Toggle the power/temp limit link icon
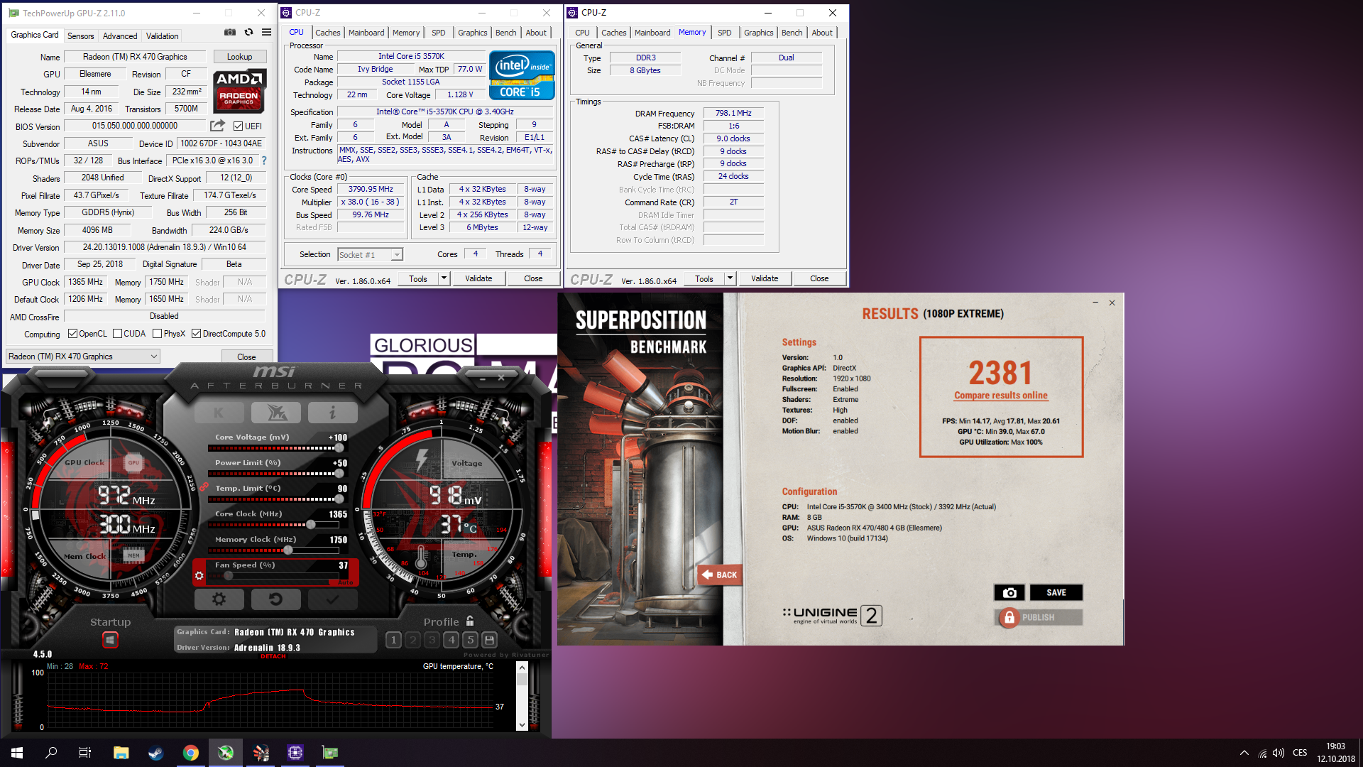The height and width of the screenshot is (767, 1363). tap(204, 487)
